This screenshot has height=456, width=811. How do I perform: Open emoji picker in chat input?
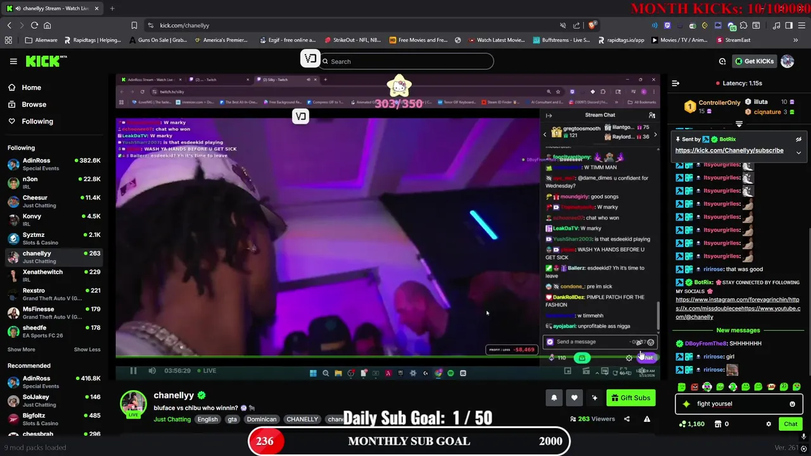click(x=792, y=403)
